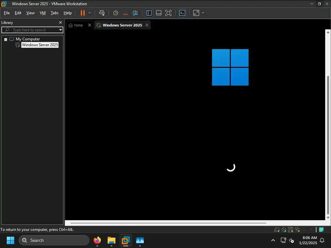Click the scroll up arrow of console
This screenshot has width=331, height=248.
click(x=328, y=32)
